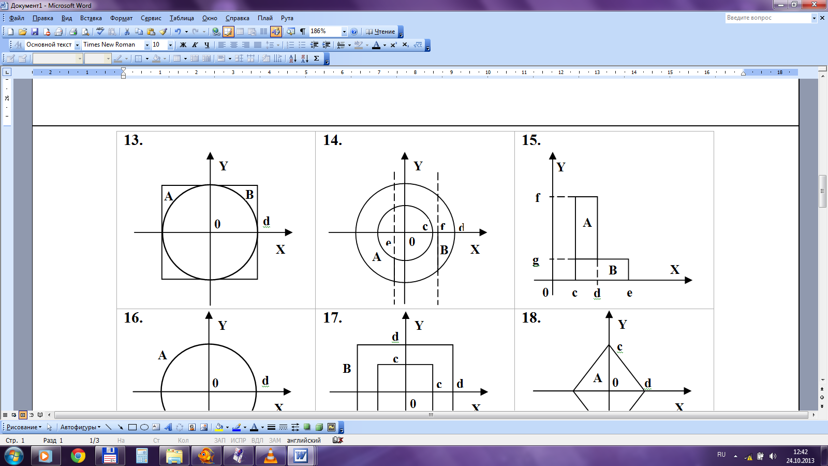Screen dimensions: 828x466
Task: Open the Вставка menu
Action: click(x=91, y=18)
